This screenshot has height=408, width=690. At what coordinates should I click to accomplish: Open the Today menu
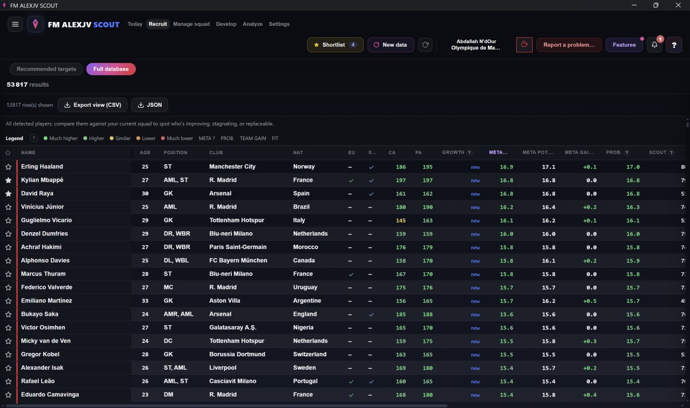point(135,24)
